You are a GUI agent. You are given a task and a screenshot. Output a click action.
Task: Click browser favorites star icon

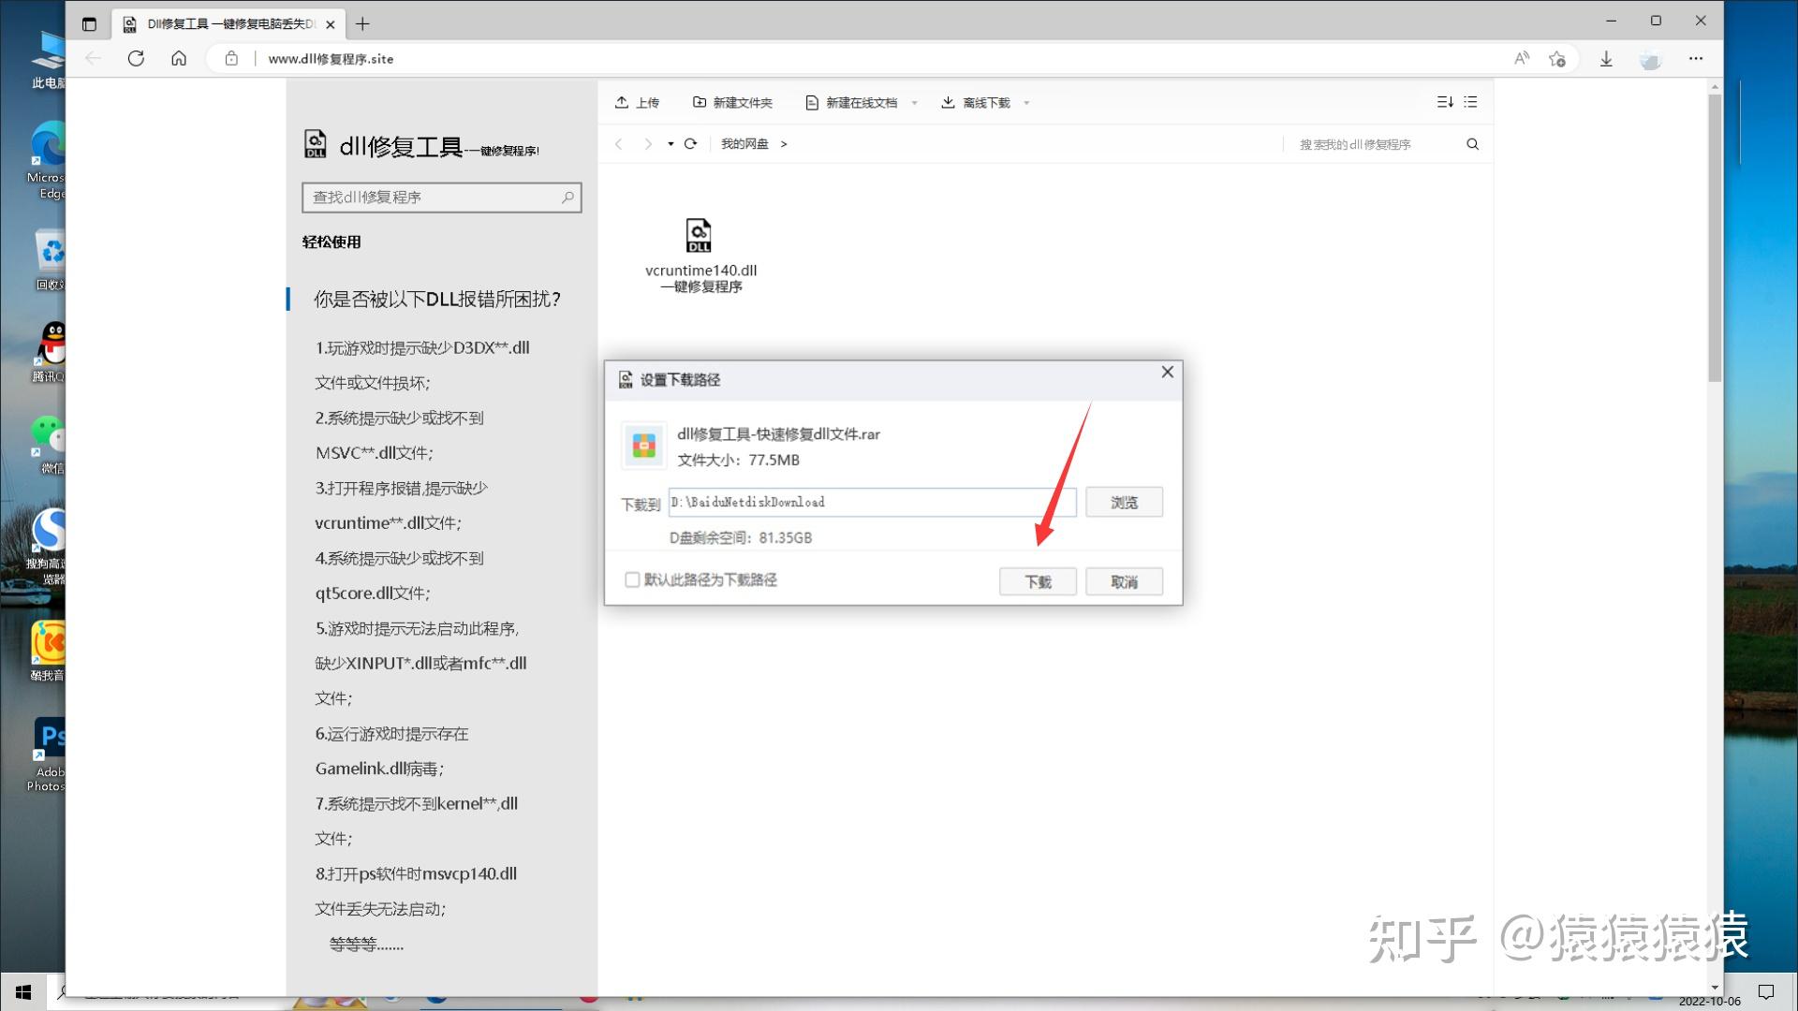pyautogui.click(x=1556, y=59)
